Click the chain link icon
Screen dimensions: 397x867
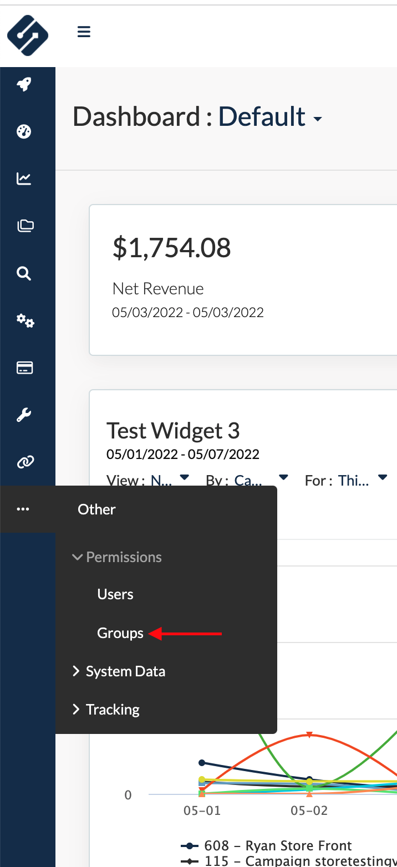pyautogui.click(x=25, y=462)
